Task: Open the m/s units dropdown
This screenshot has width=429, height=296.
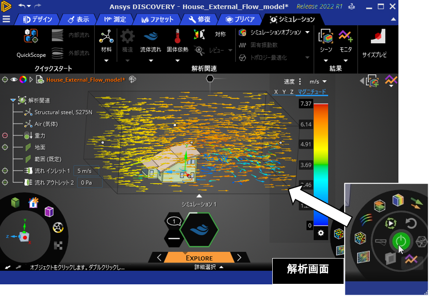Action: (x=325, y=81)
